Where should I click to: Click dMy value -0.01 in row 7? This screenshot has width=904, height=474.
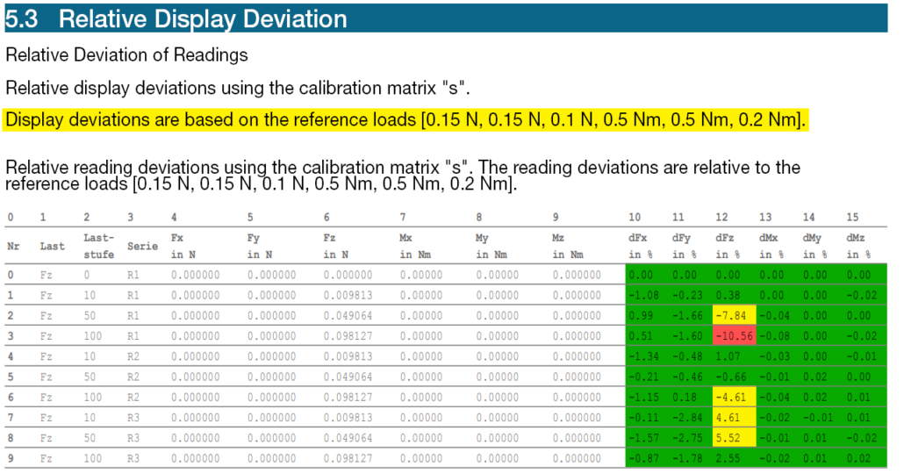[x=818, y=418]
